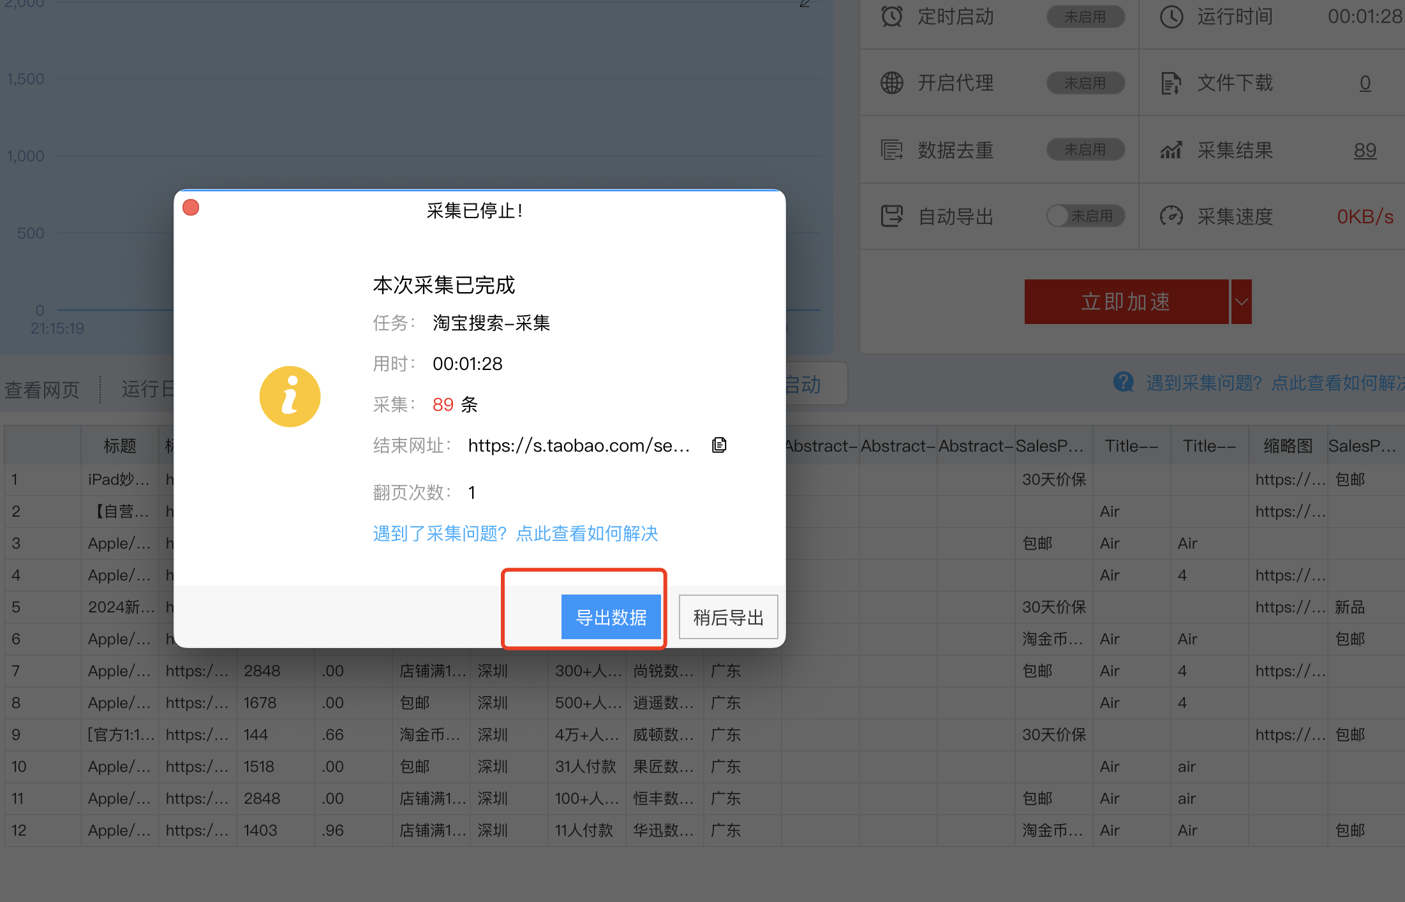Turn on the auto export toggle
The height and width of the screenshot is (902, 1405).
tap(1085, 216)
